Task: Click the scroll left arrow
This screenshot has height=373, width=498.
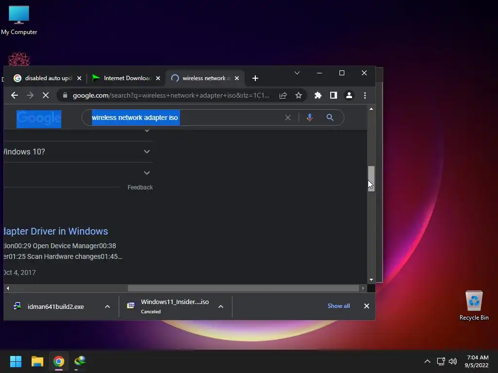Action: [x=8, y=288]
